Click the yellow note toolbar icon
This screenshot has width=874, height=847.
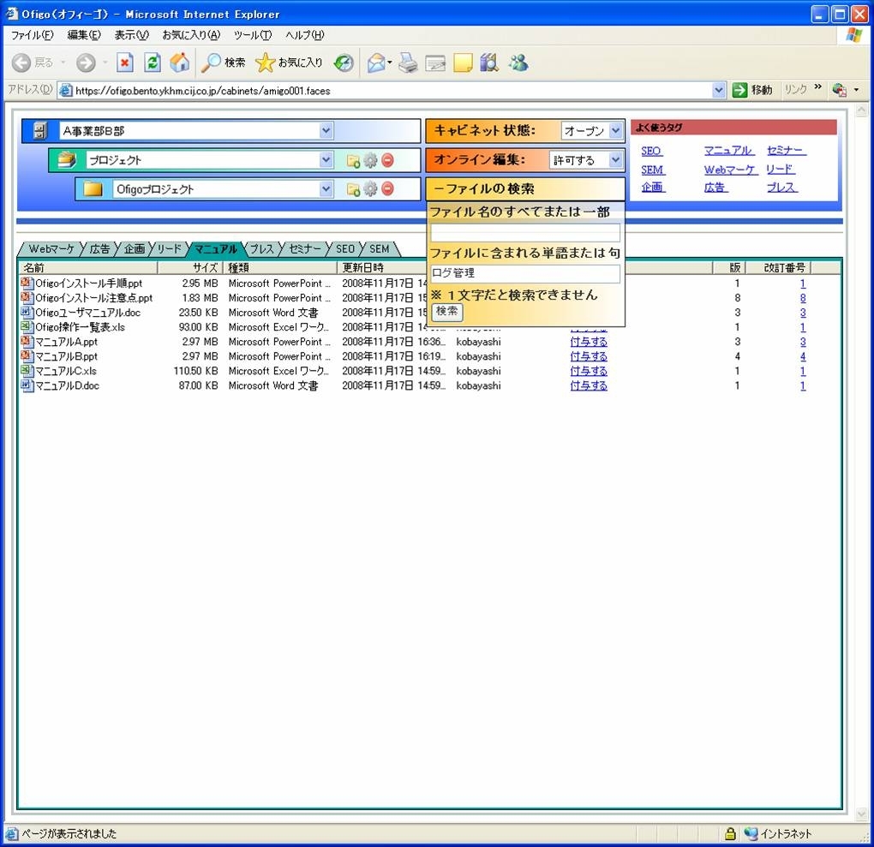(x=463, y=63)
